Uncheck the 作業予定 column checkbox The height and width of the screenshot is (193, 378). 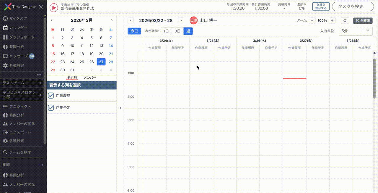pyautogui.click(x=51, y=108)
